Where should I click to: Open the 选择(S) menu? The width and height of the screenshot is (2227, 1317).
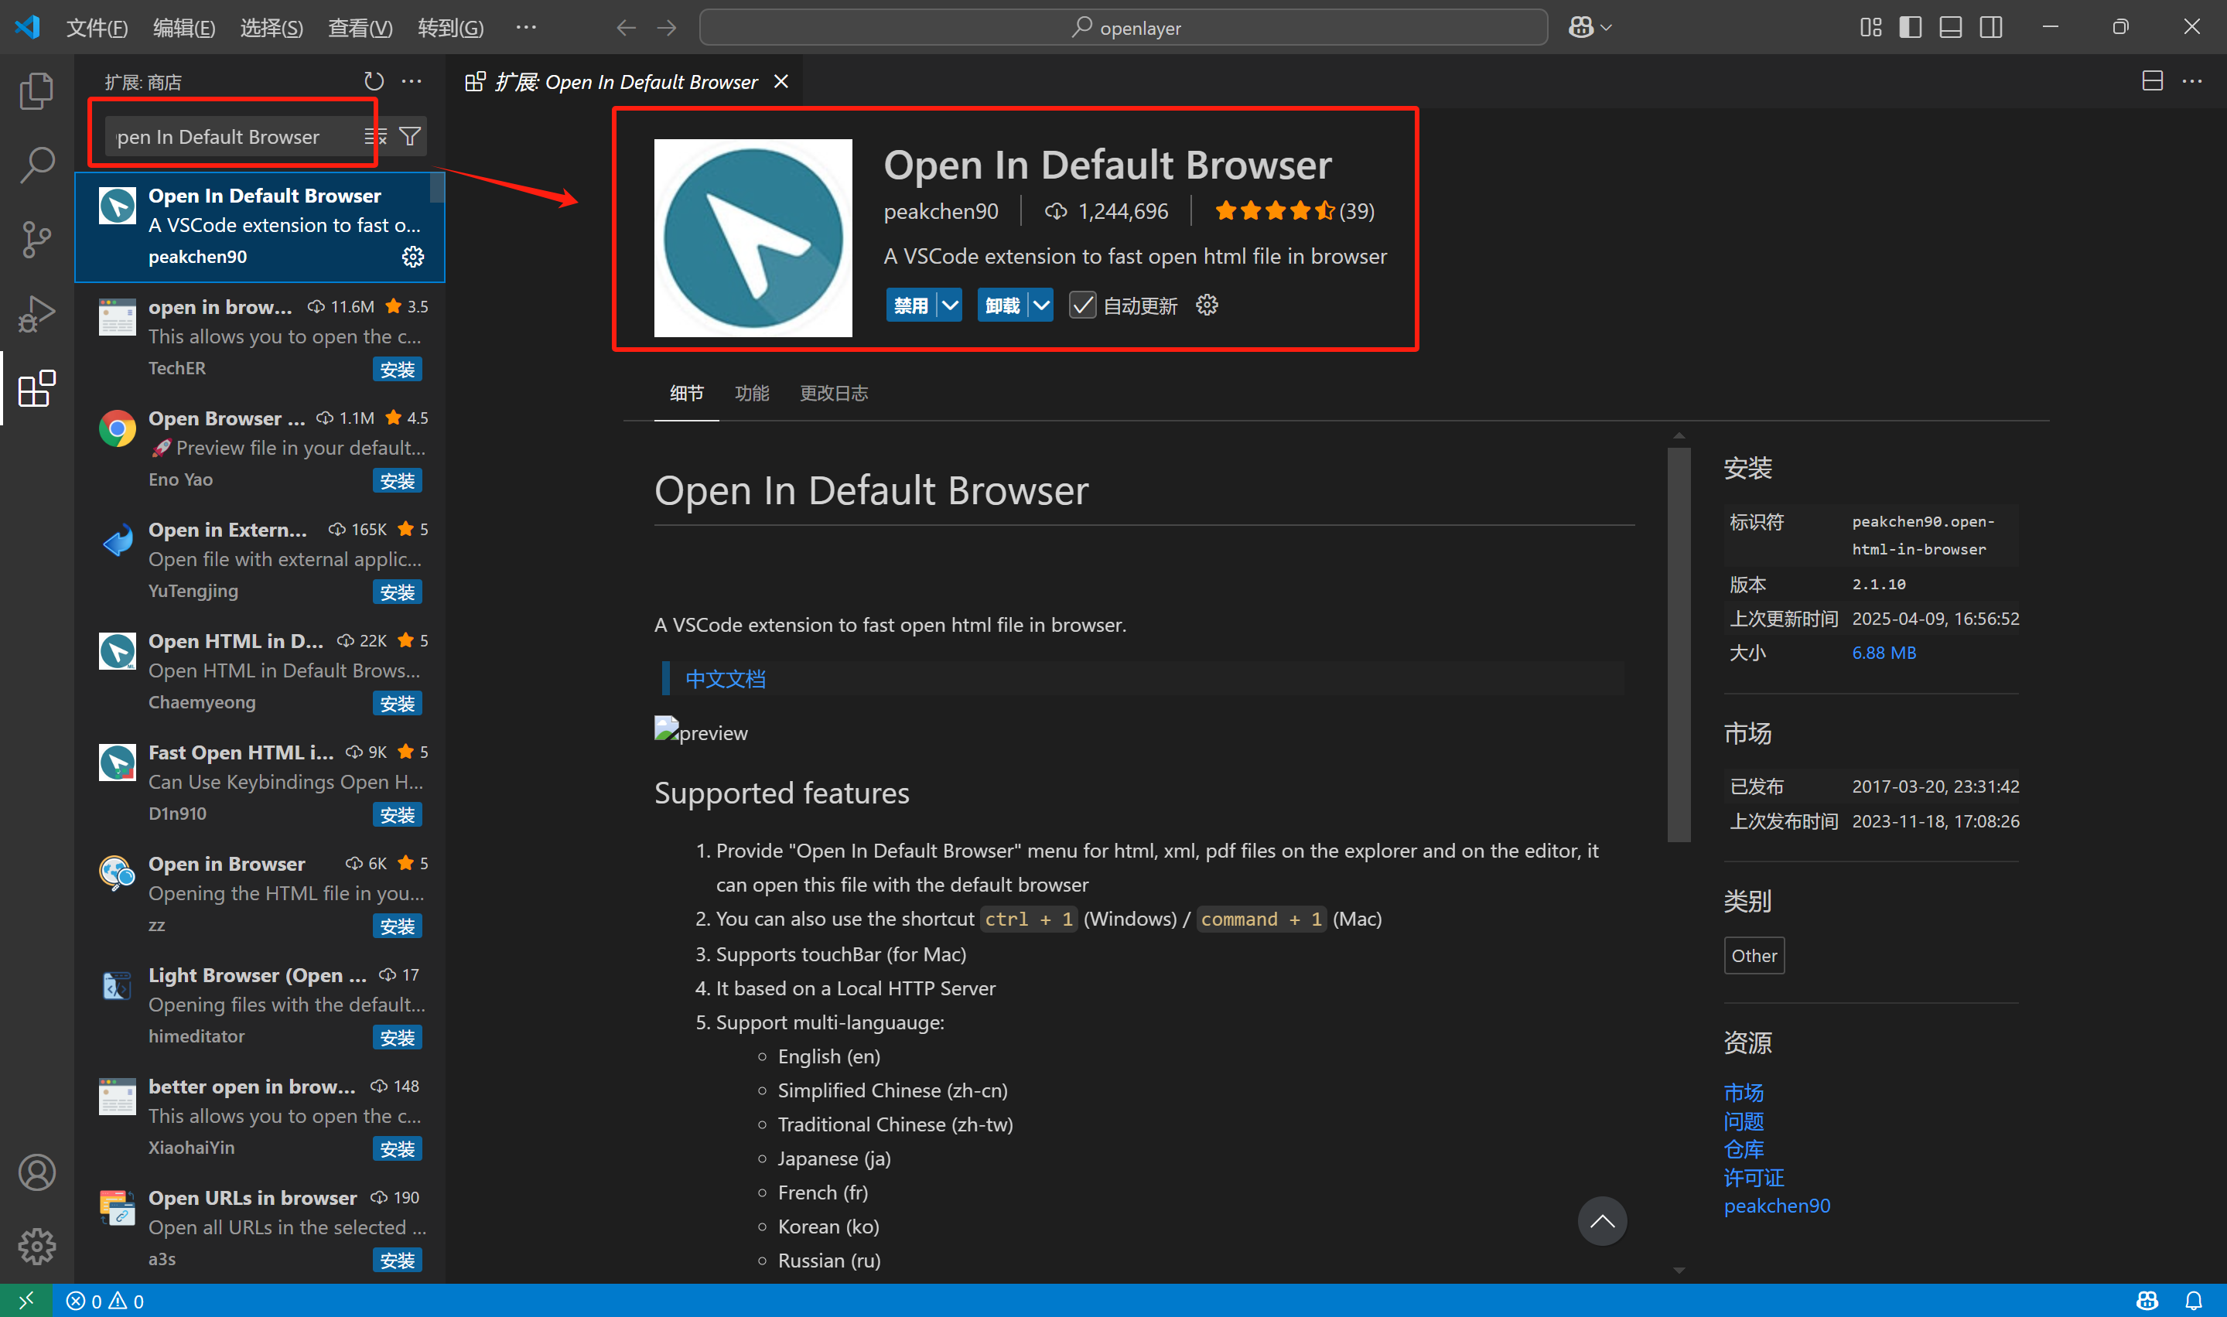(271, 28)
